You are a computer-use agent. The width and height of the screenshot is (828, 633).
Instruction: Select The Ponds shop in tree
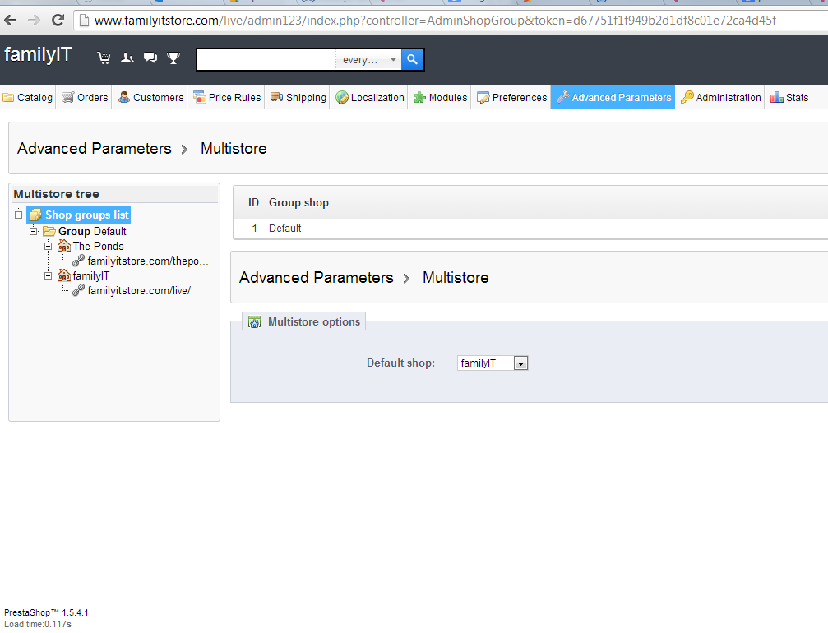pyautogui.click(x=98, y=246)
